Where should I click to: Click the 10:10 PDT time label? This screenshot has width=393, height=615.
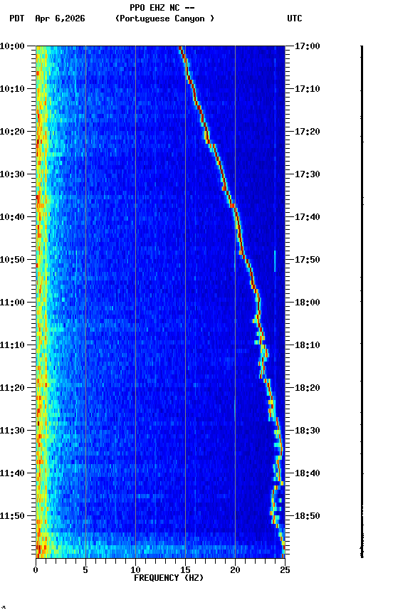coord(12,89)
